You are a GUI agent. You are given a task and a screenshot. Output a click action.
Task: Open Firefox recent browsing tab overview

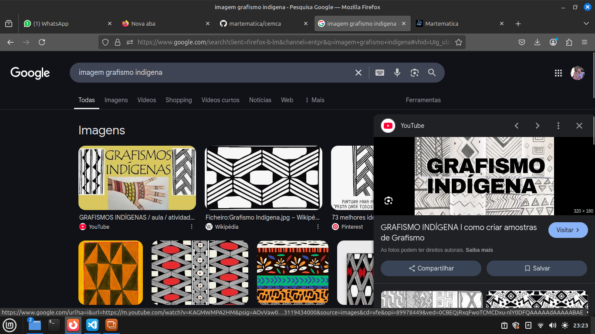pyautogui.click(x=9, y=24)
